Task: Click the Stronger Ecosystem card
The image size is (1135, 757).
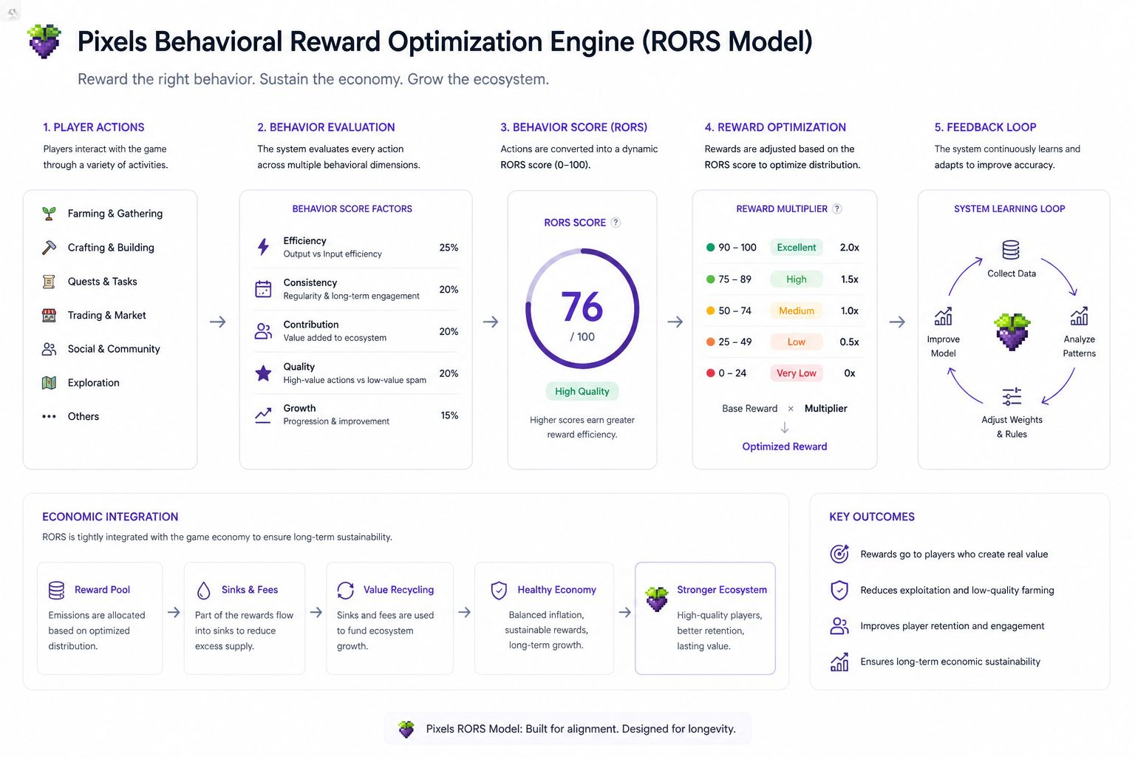Action: click(x=706, y=618)
